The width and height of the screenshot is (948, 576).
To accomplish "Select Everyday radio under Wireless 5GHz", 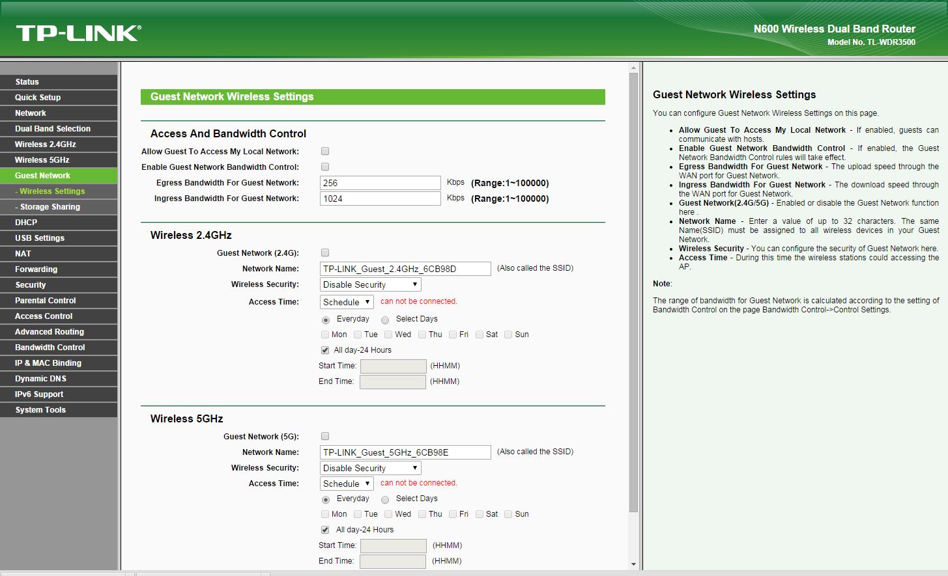I will [x=326, y=499].
